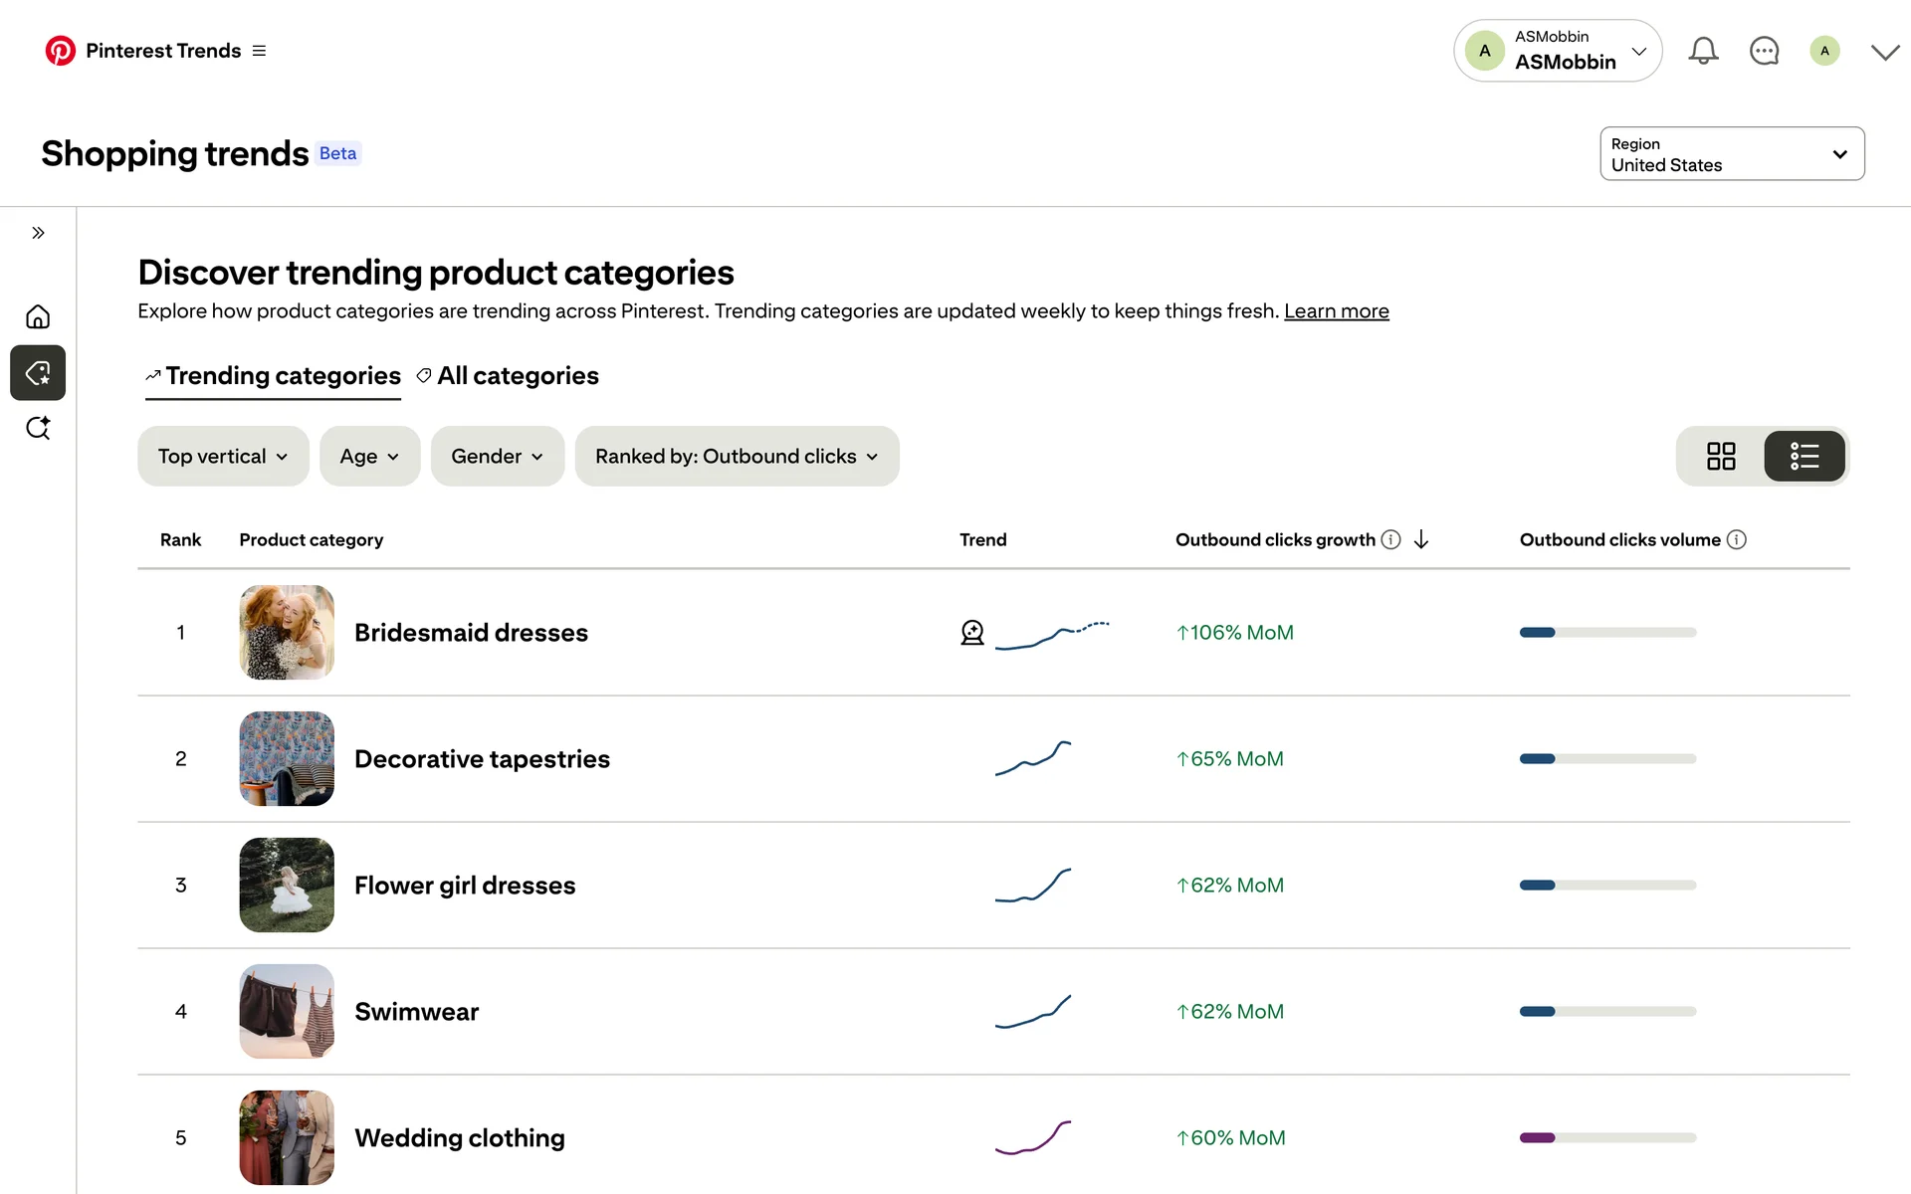Screen dimensions: 1911x1194
Task: Click the Home icon in sidebar
Action: point(38,317)
